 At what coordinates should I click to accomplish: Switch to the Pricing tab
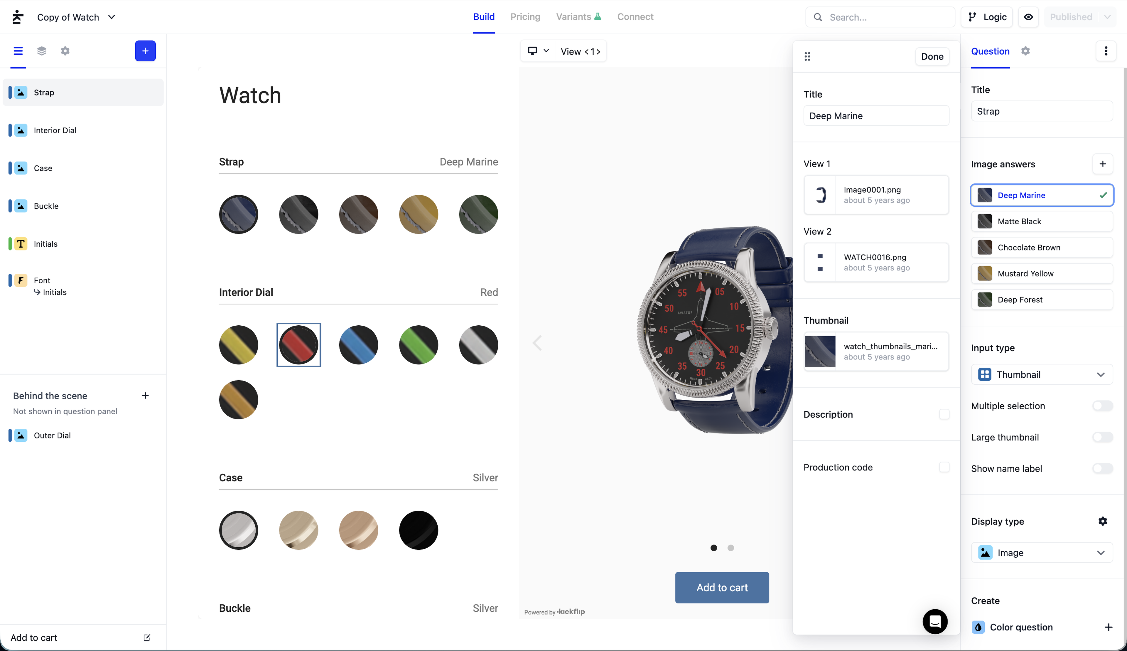pyautogui.click(x=525, y=17)
